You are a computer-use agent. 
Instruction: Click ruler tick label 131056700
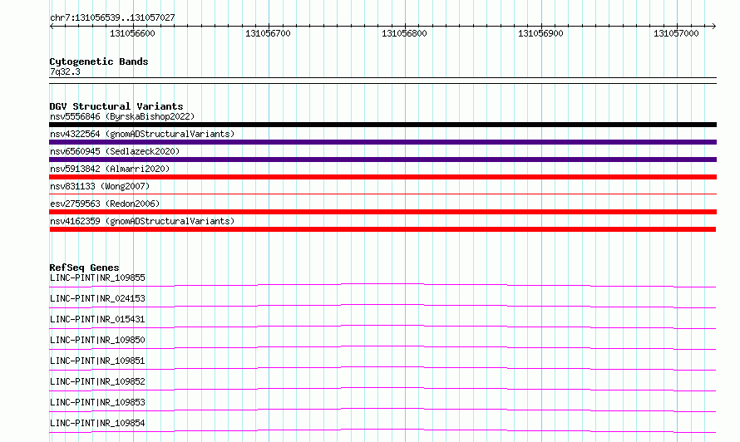(x=268, y=33)
